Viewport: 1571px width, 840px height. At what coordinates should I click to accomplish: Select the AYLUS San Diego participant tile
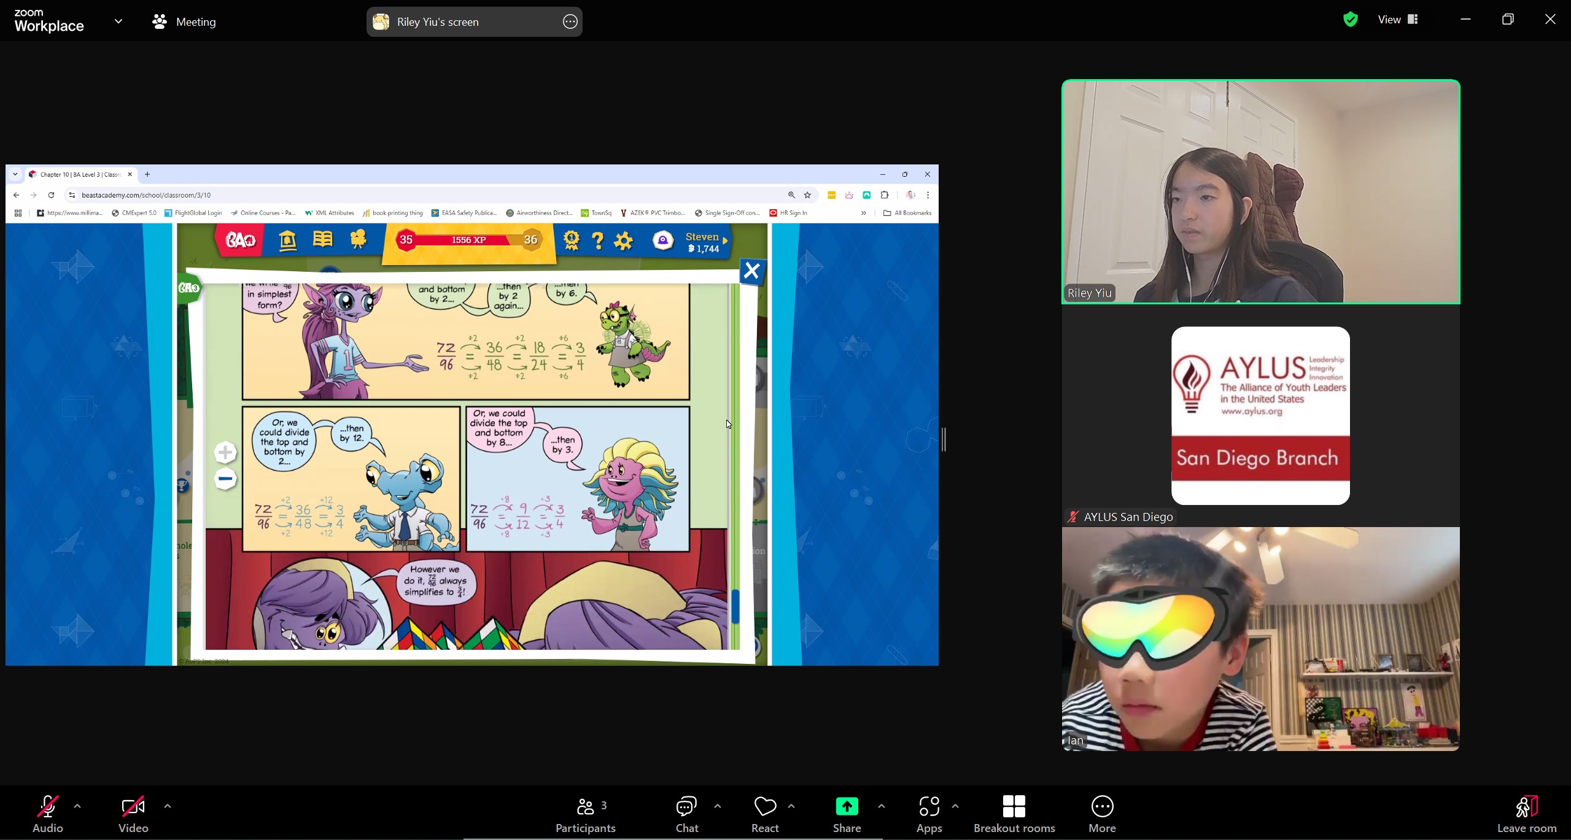[1260, 415]
